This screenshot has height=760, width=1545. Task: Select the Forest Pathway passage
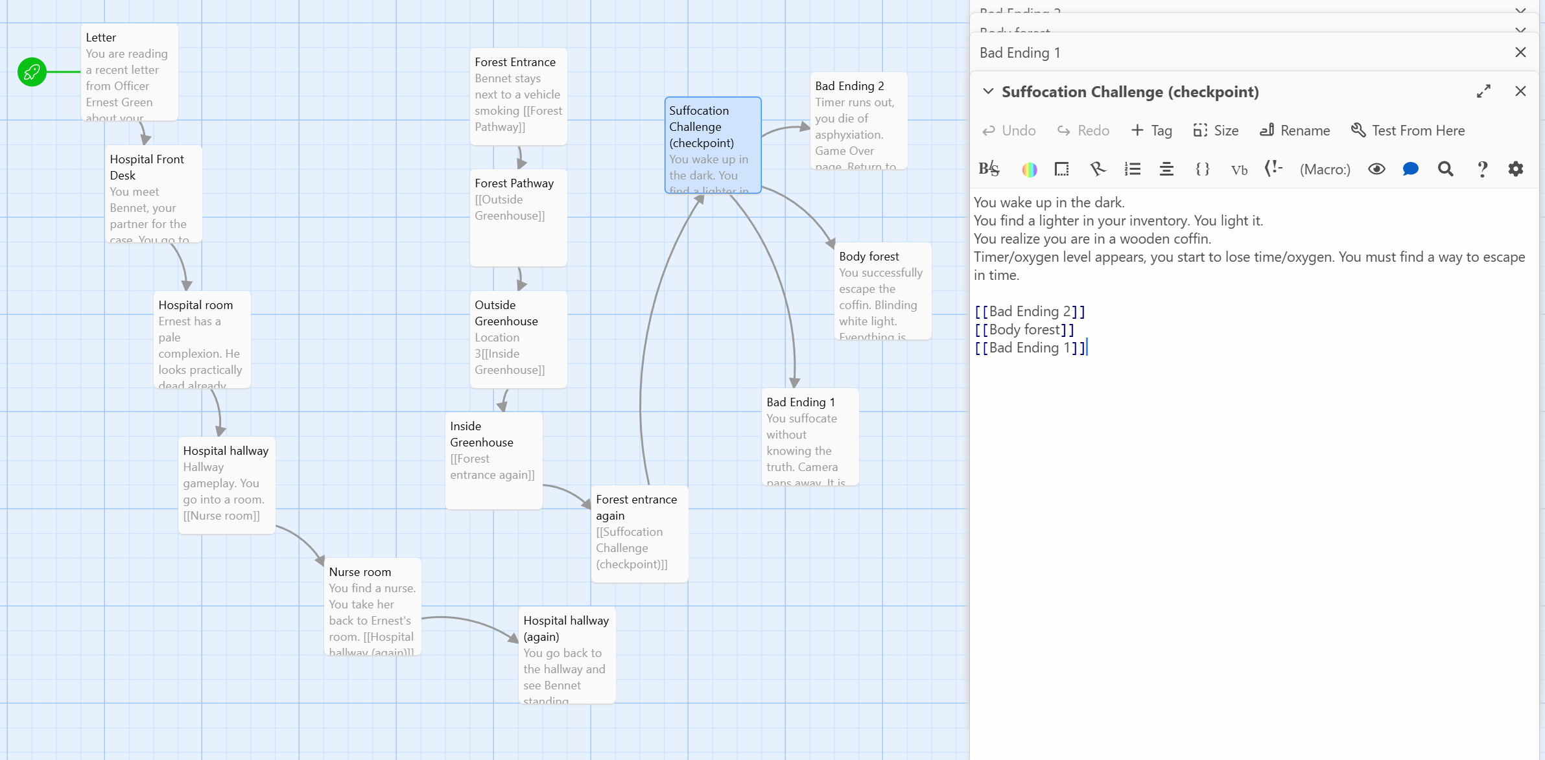tap(519, 218)
